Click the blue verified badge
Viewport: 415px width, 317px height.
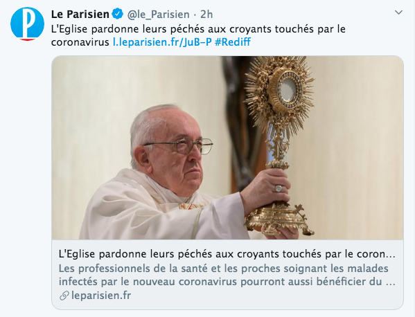[x=117, y=14]
